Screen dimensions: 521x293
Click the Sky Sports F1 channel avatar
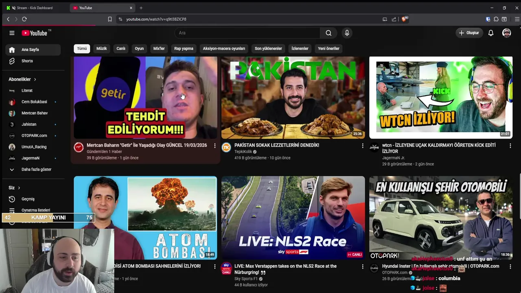point(226,269)
